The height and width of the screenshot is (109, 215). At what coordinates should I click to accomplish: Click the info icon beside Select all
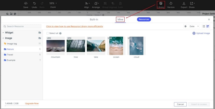tap(60, 33)
